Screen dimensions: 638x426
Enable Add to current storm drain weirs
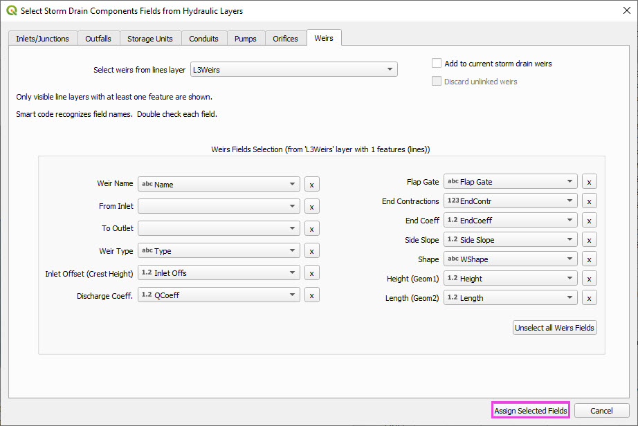(437, 64)
